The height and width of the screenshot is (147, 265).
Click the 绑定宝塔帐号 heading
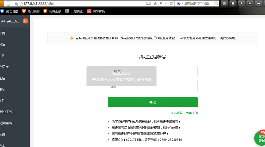coord(152,57)
